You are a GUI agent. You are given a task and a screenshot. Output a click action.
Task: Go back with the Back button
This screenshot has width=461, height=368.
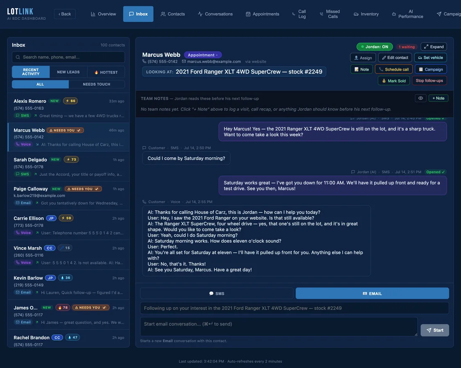65,14
